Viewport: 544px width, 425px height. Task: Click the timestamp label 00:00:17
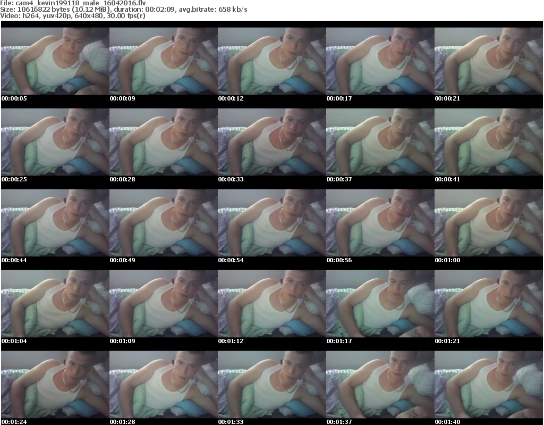point(339,99)
